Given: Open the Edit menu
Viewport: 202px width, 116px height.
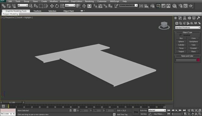Looking at the screenshot, I should [x=10, y=1].
